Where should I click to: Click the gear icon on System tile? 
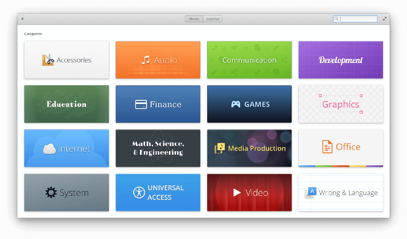tap(51, 193)
